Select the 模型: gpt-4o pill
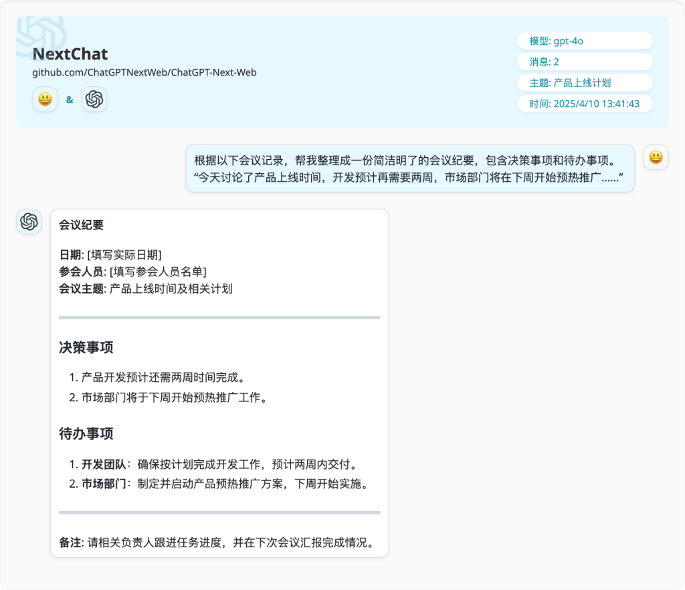This screenshot has width=685, height=590. pos(584,41)
